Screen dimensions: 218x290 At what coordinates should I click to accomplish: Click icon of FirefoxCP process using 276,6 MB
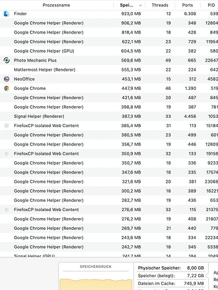coord(6,209)
